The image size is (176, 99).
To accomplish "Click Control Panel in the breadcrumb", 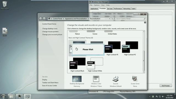I will click(x=57, y=19).
